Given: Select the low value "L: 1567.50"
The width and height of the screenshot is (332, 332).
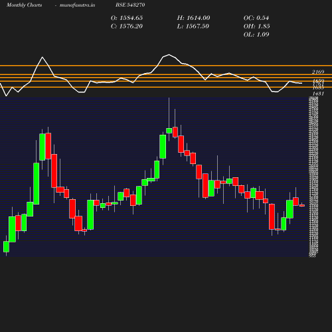Looking at the screenshot, I should click(193, 27).
